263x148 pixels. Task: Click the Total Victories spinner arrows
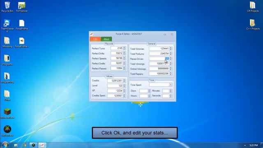coord(171,49)
